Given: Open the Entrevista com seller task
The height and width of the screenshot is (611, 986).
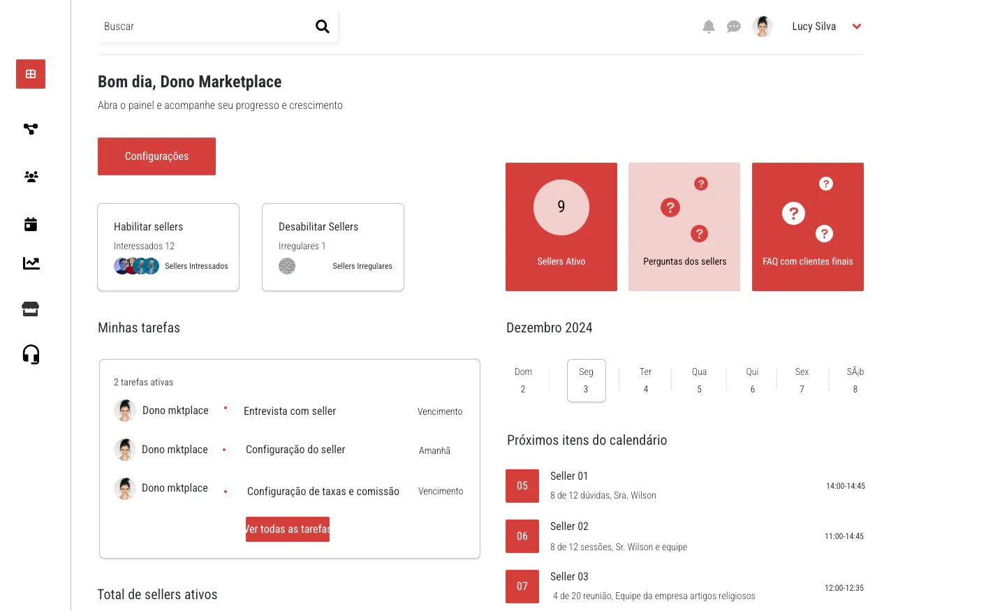Looking at the screenshot, I should 290,411.
